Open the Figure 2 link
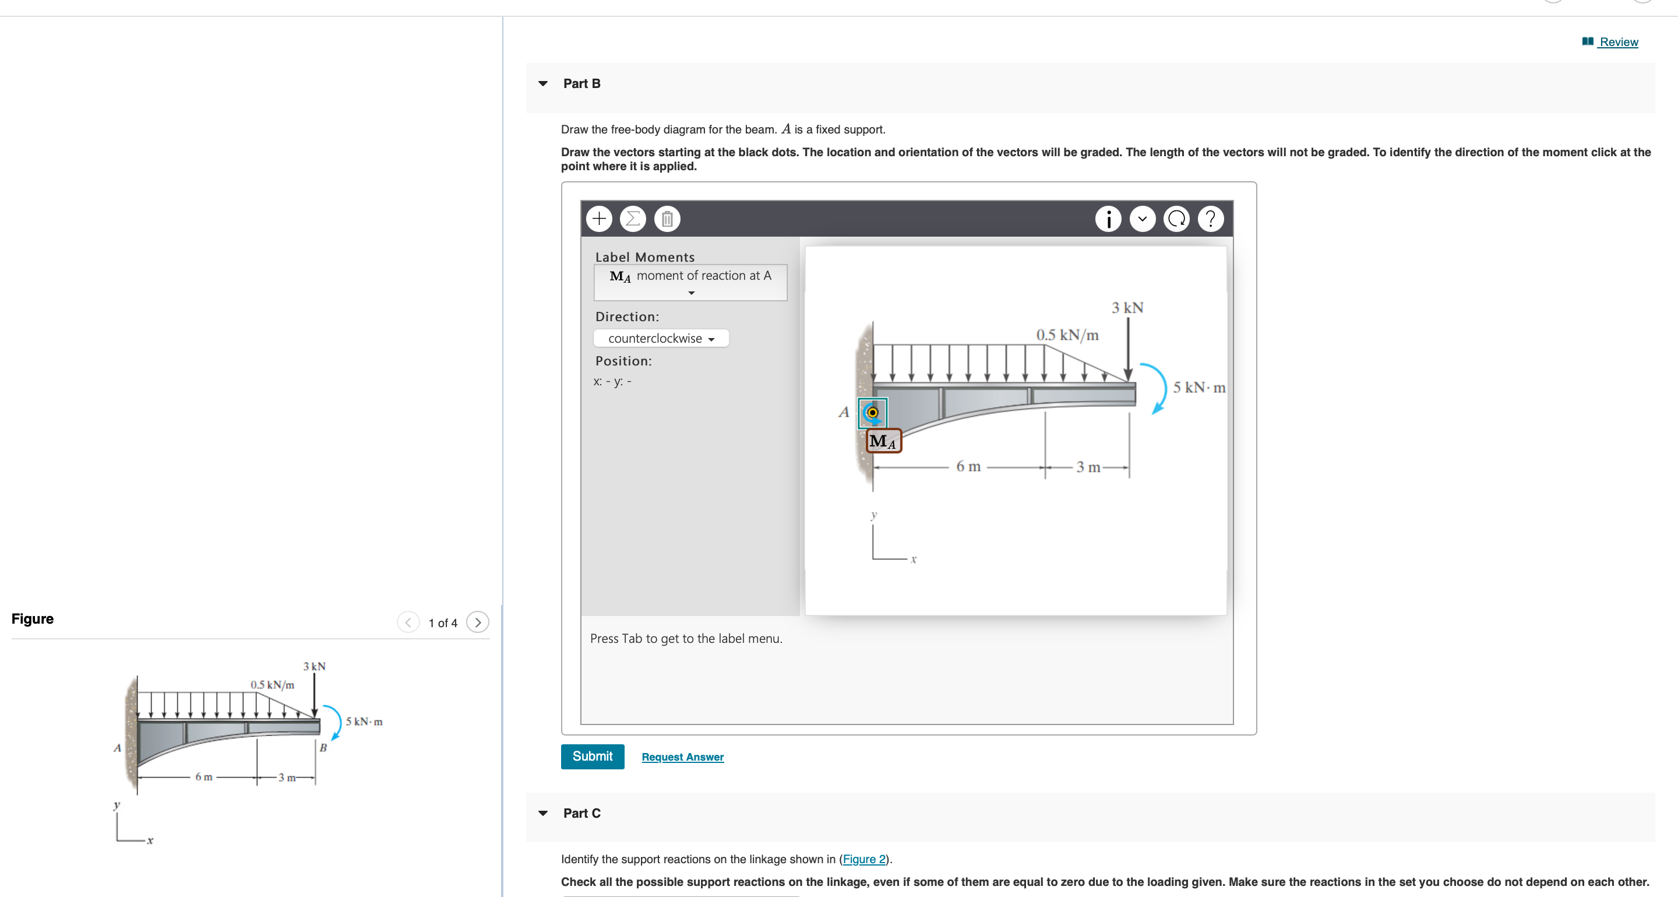This screenshot has width=1678, height=897. coord(863,859)
